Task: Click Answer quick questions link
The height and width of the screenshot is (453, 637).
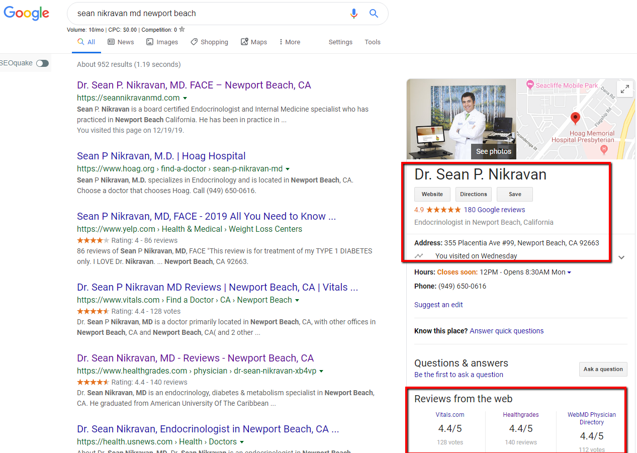Action: click(x=507, y=331)
